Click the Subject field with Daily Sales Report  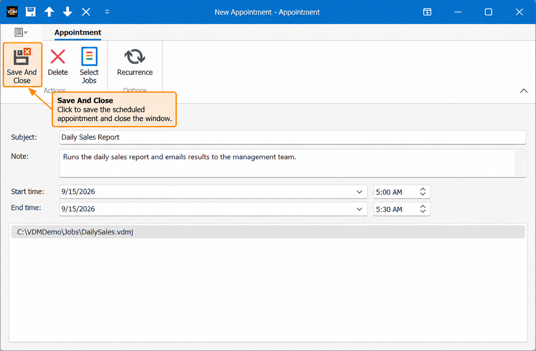[293, 137]
